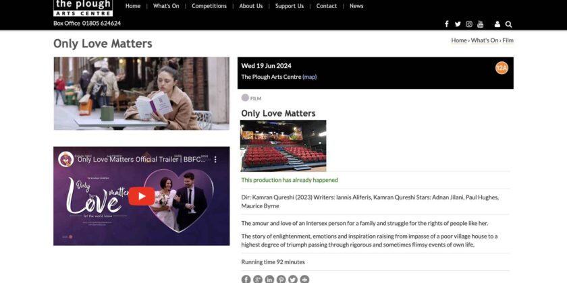
Task: Play the Only Love Matters trailer video
Action: (x=141, y=196)
